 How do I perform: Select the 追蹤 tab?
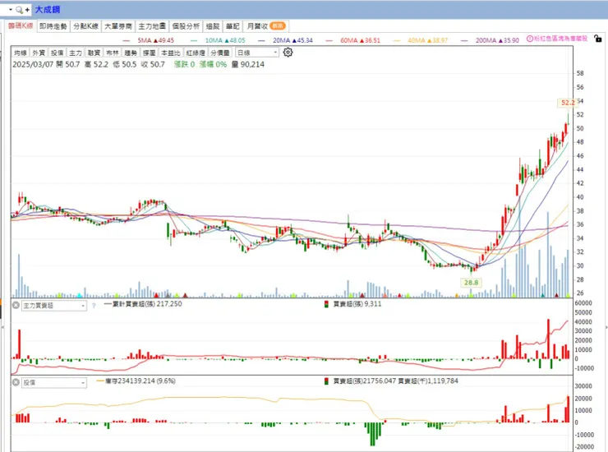click(x=213, y=26)
